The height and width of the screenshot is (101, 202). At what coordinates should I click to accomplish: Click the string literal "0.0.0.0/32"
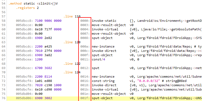149,81
